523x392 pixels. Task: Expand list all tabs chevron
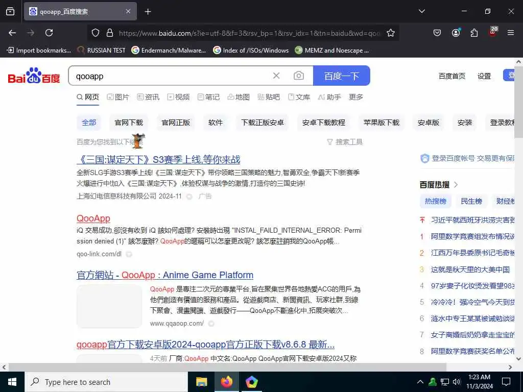(x=421, y=11)
